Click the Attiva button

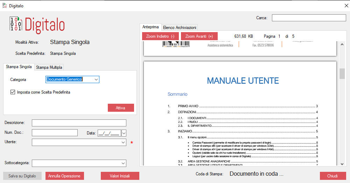pos(120,108)
